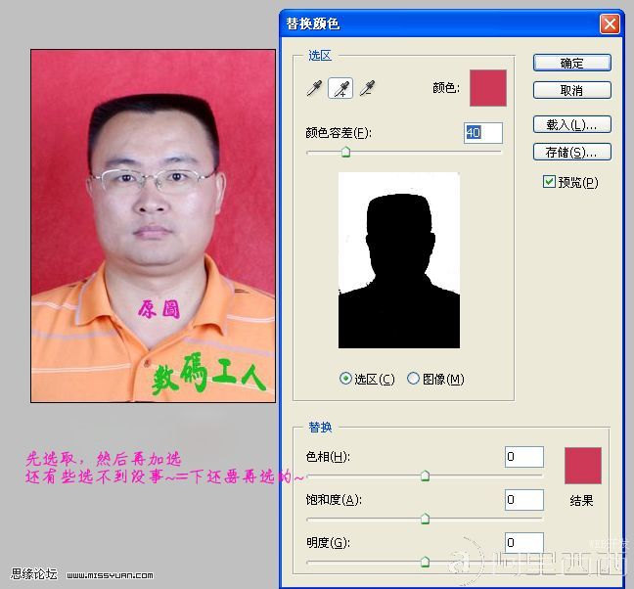Click the 颜色容差 fuzziness slider handle
The image size is (634, 589).
coord(345,152)
